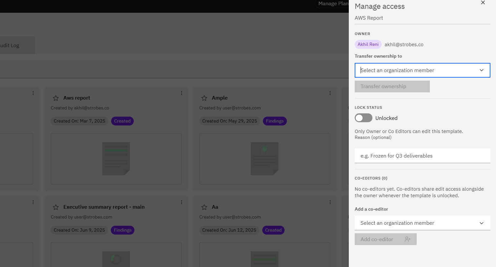Click the Akhil Reni owner badge
This screenshot has width=496, height=267.
click(368, 44)
